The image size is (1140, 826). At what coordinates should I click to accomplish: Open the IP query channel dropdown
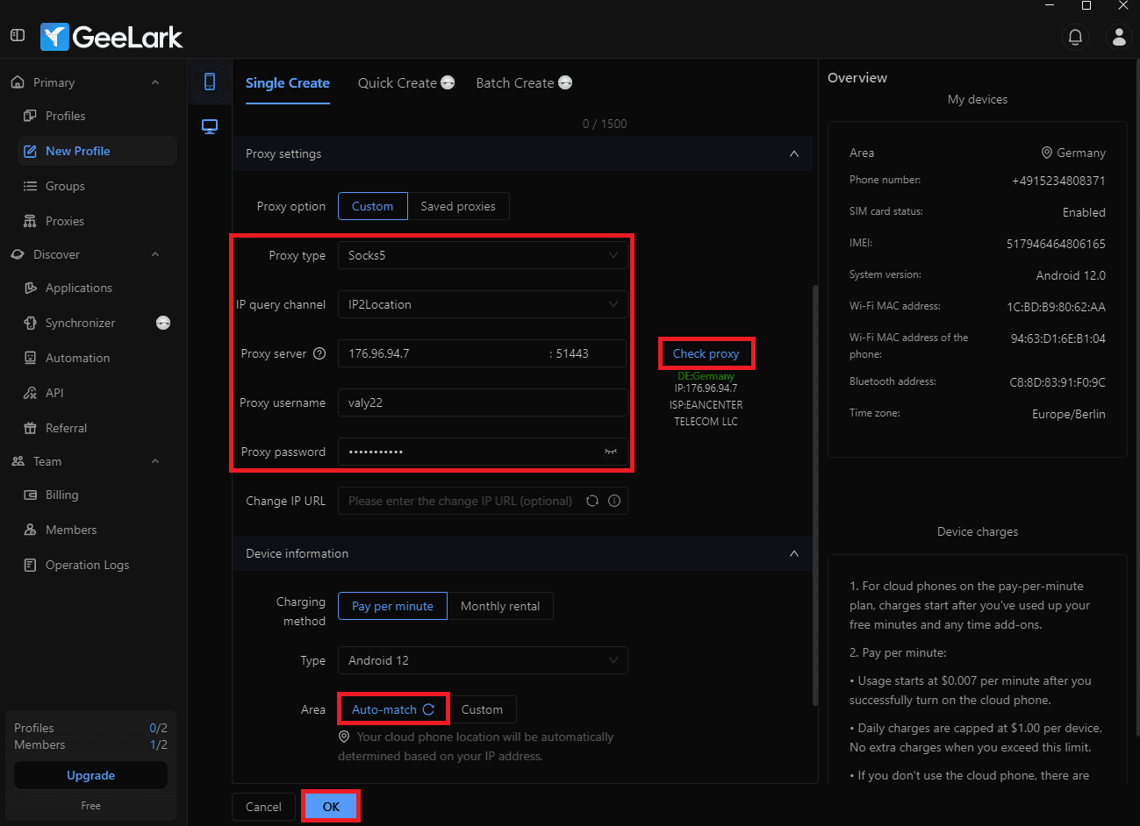pos(483,304)
